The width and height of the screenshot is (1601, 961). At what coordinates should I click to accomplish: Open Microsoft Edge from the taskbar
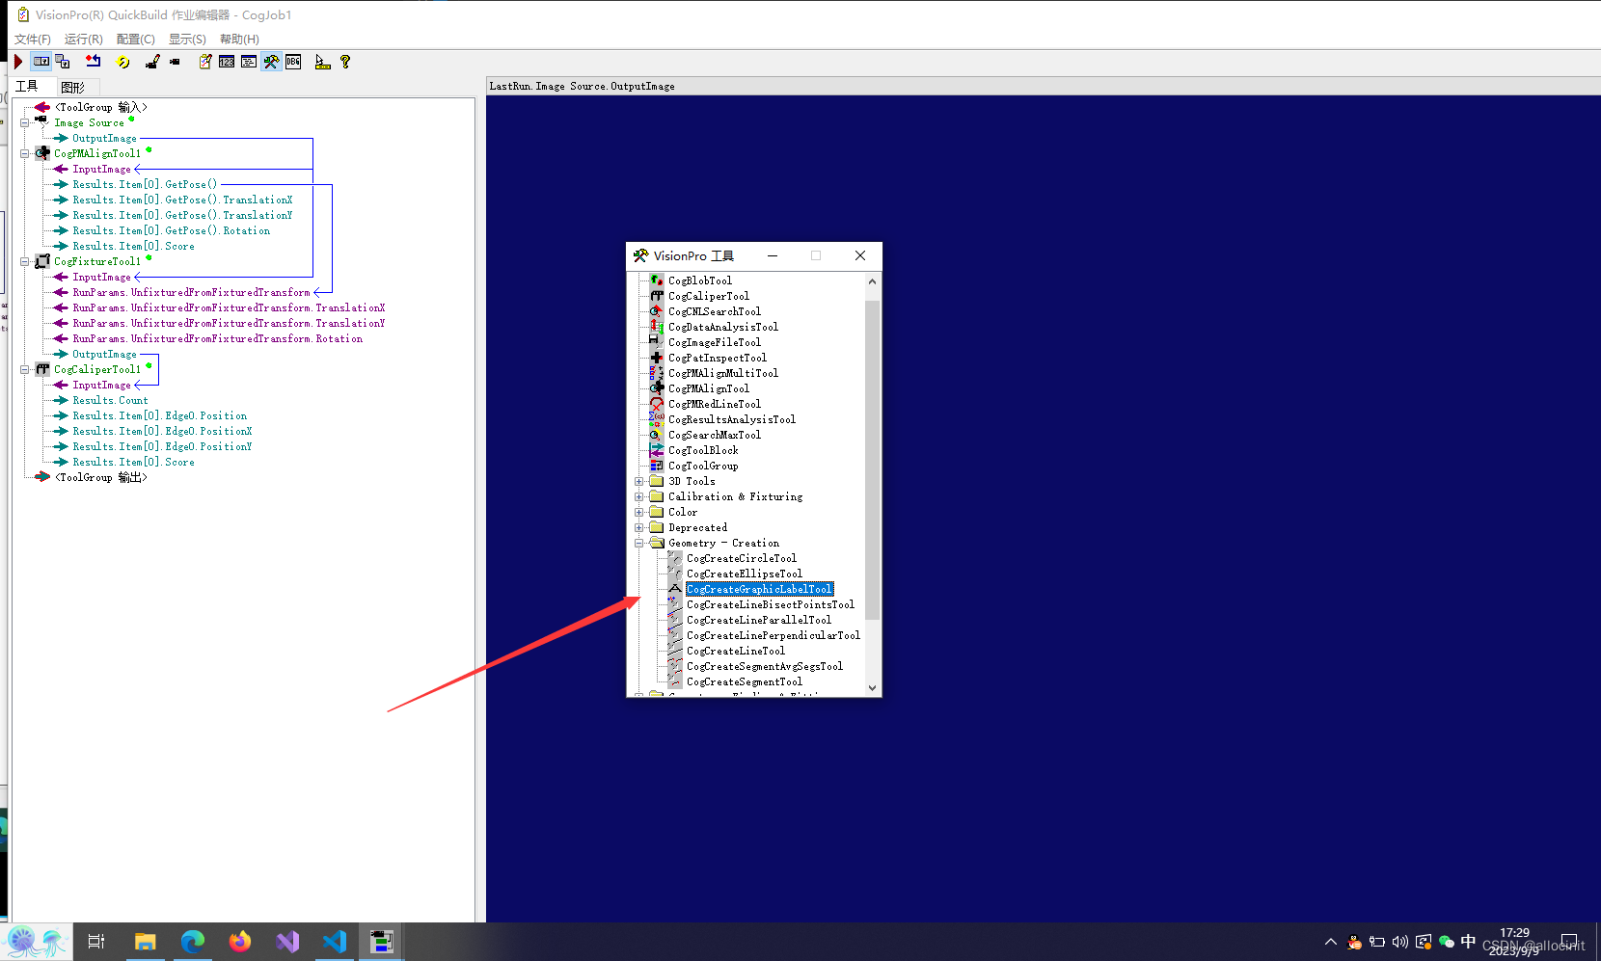(x=192, y=942)
